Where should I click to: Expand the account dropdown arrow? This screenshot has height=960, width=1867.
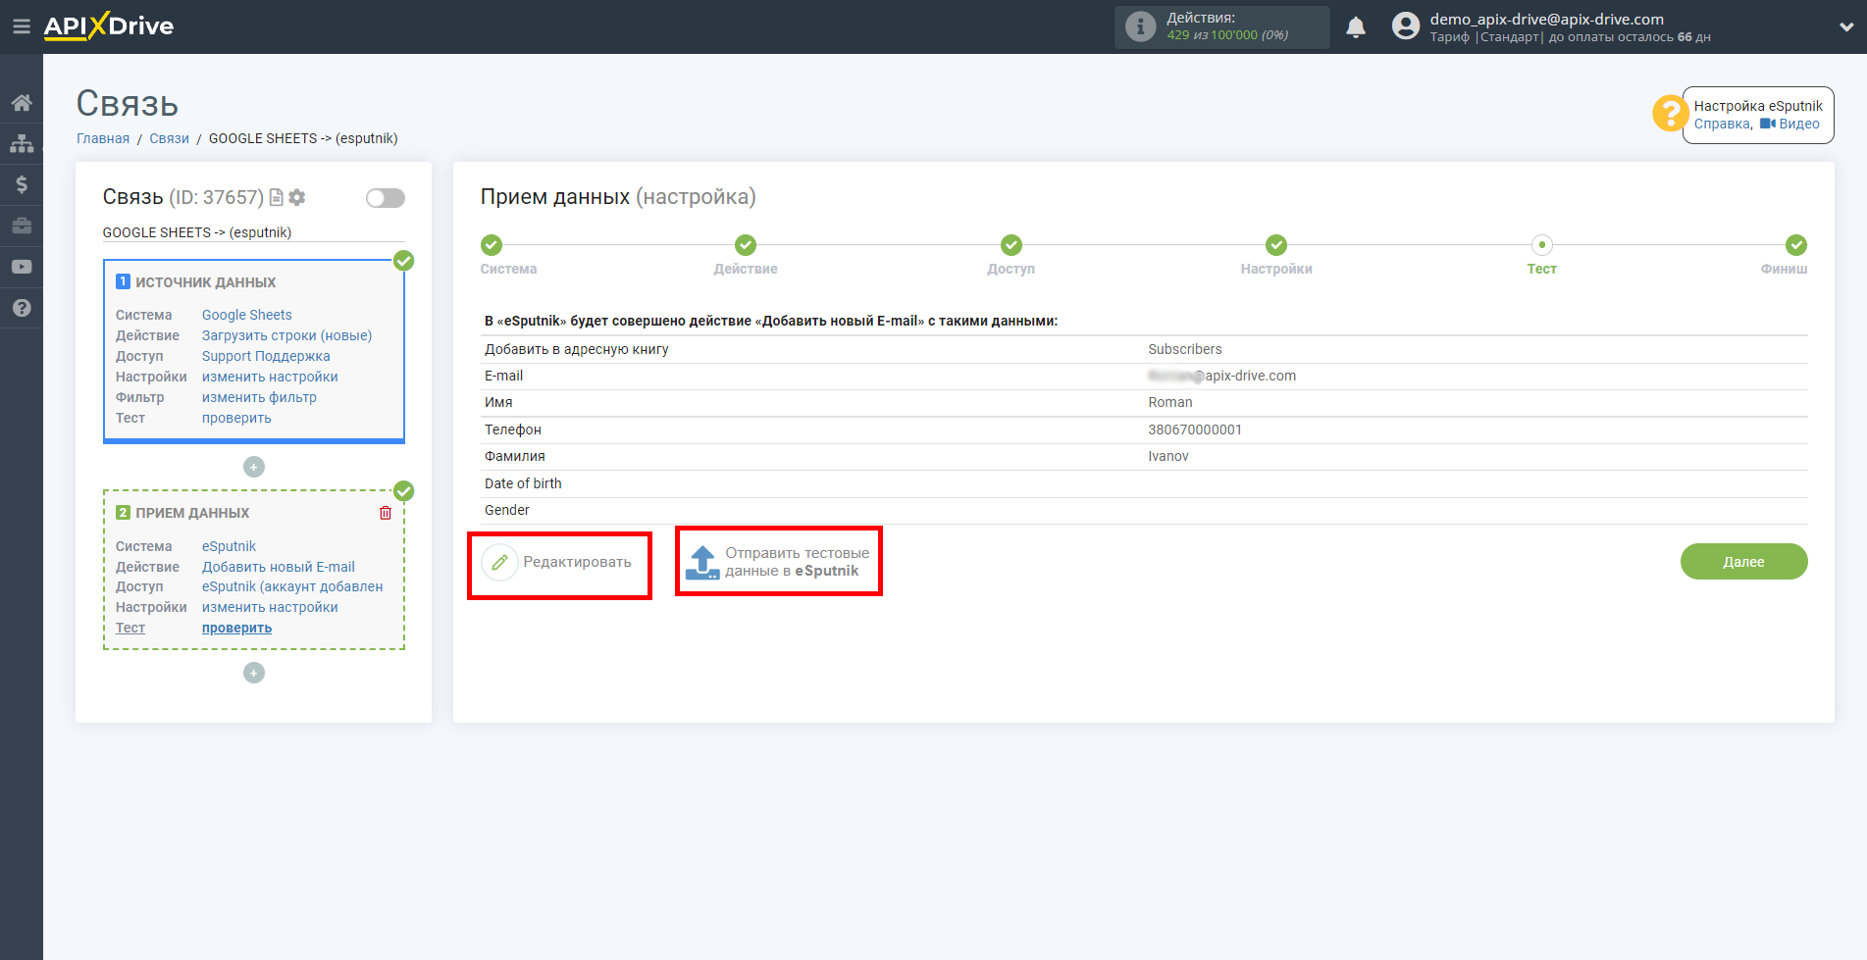(1846, 27)
